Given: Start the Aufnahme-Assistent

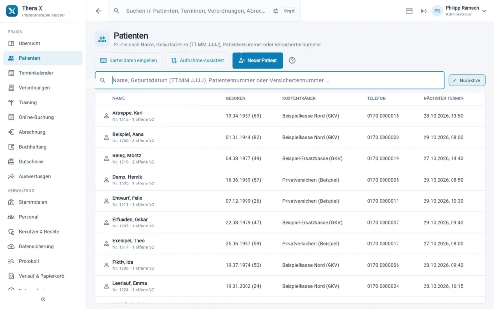Looking at the screenshot, I should pyautogui.click(x=197, y=60).
